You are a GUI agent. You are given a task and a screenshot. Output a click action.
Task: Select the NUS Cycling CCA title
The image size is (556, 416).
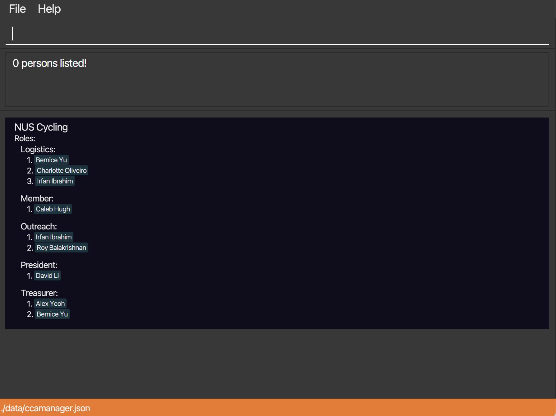41,127
